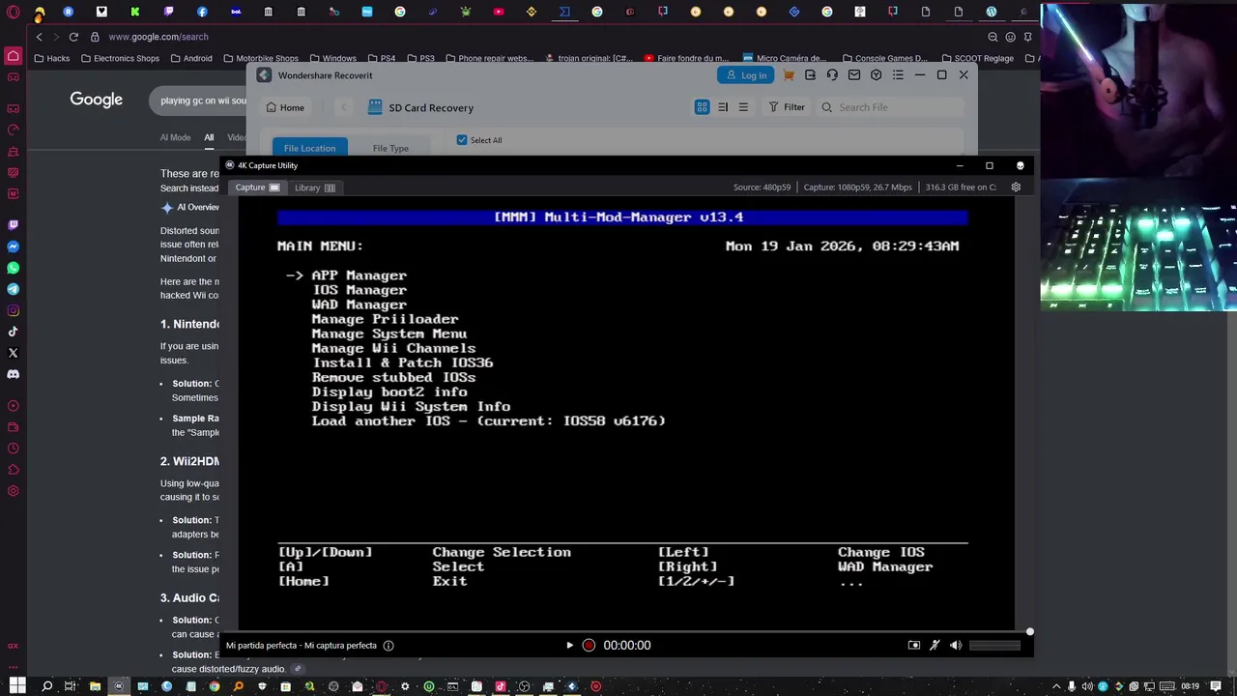Open the browser zoom magnifier icon
This screenshot has width=1237, height=696.
pos(992,37)
